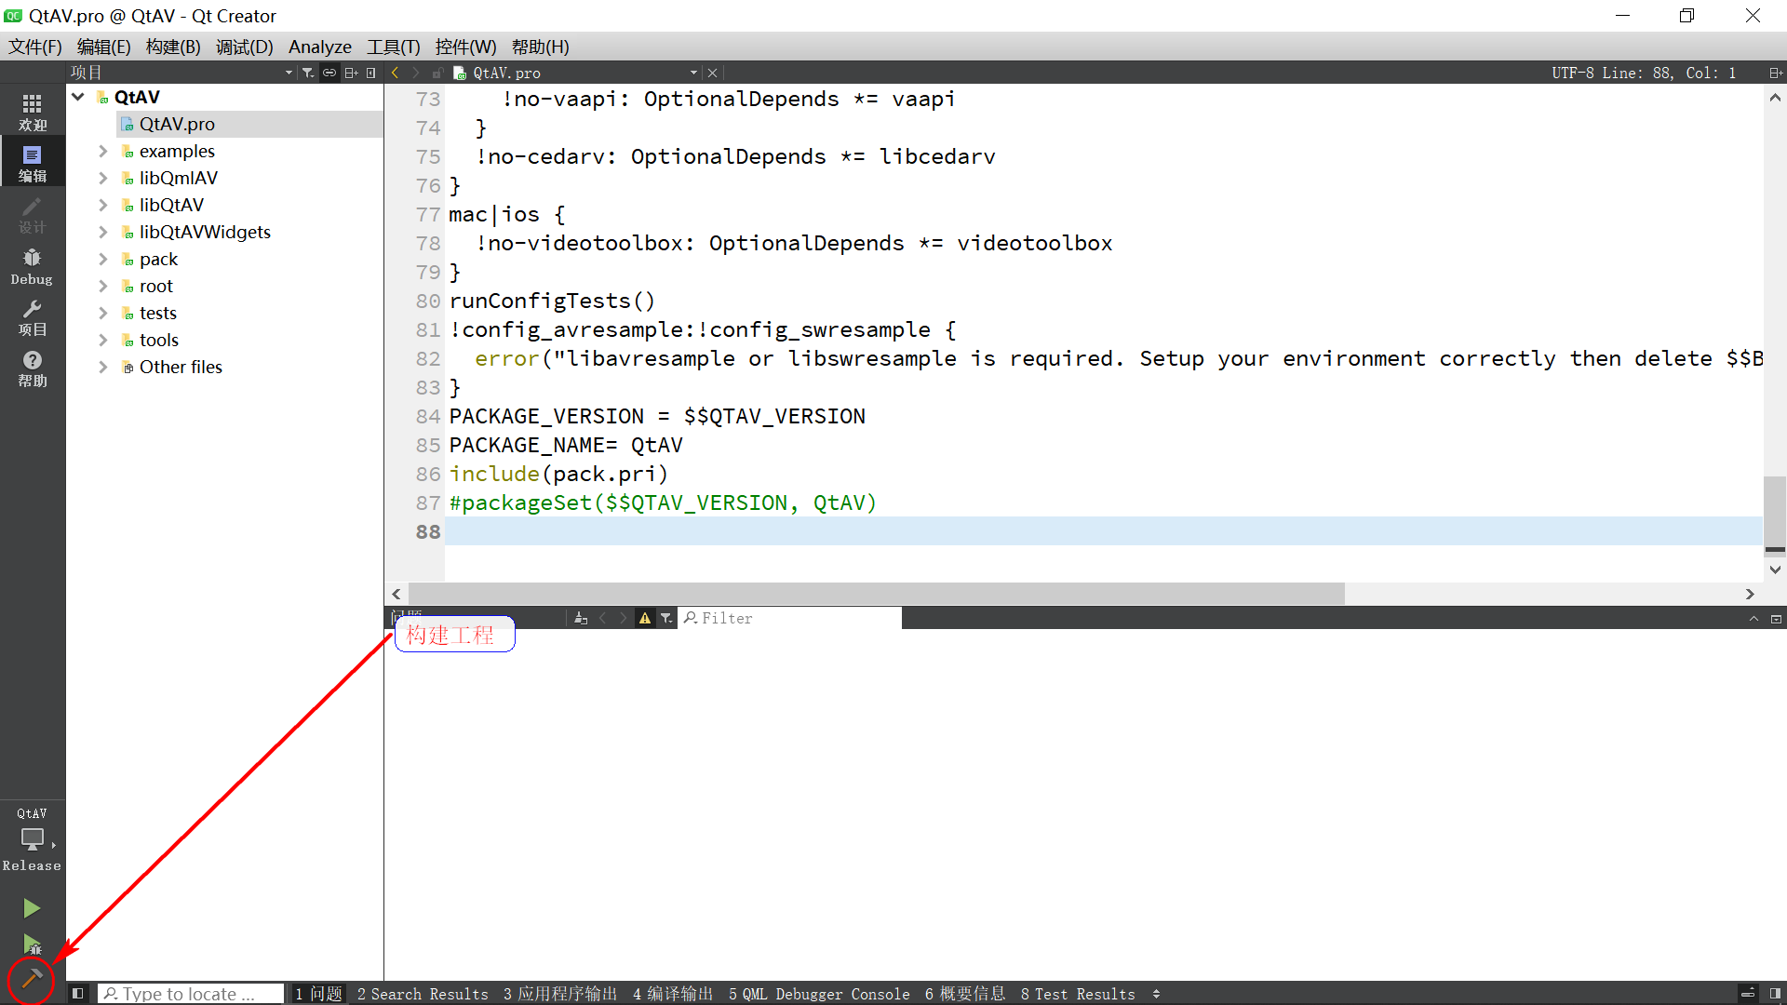Toggle warnings display in Issues pane
The image size is (1787, 1005).
[644, 618]
